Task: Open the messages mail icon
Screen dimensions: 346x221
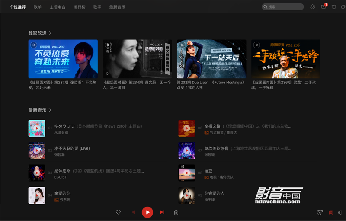Action: click(324, 6)
